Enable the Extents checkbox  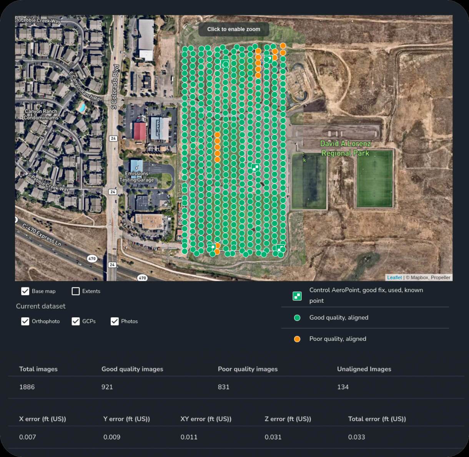(76, 291)
